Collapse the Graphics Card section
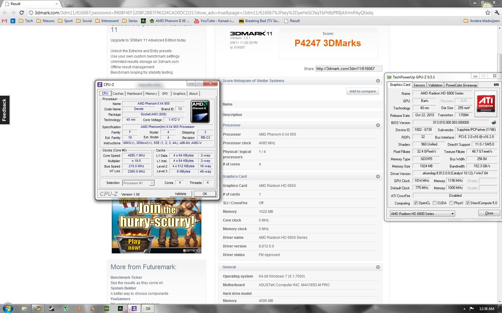This screenshot has width=502, height=313. point(378,177)
